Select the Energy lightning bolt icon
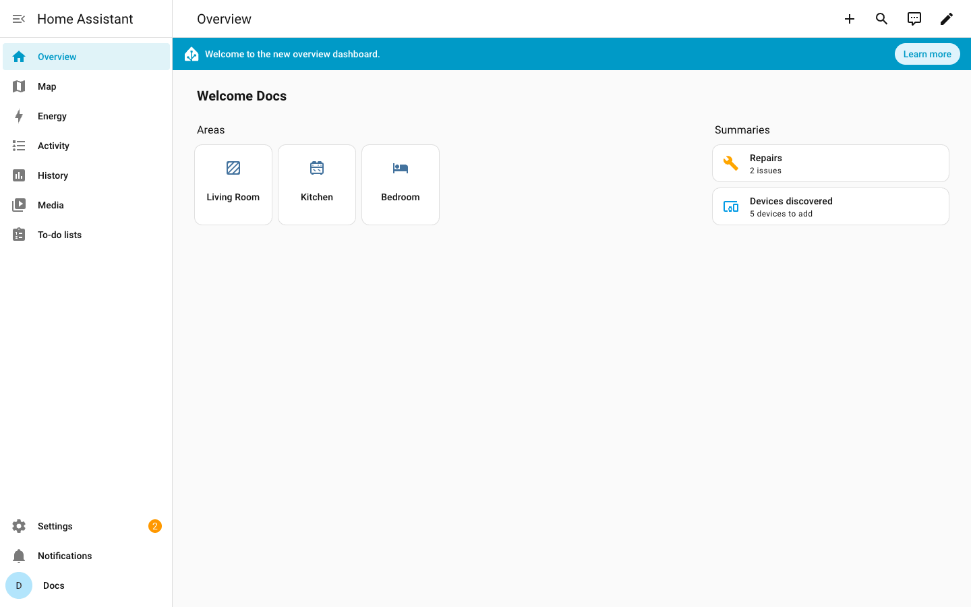The image size is (971, 607). click(19, 116)
